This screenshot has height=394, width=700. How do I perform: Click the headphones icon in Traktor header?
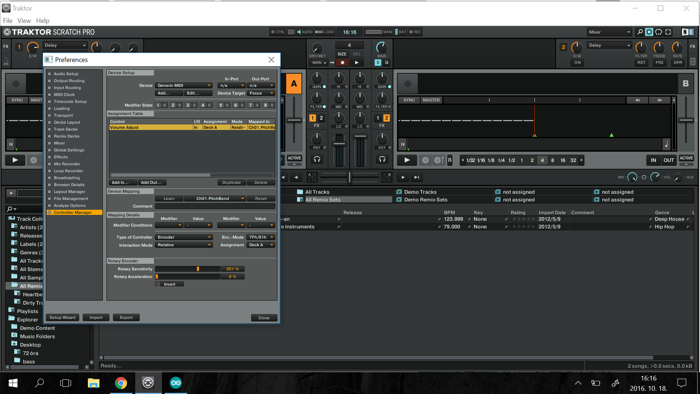tap(658, 32)
